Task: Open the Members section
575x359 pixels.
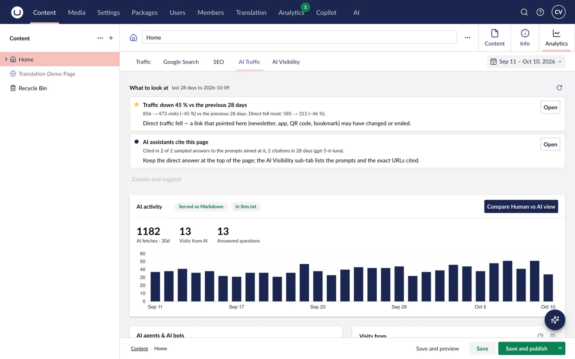Action: [211, 13]
